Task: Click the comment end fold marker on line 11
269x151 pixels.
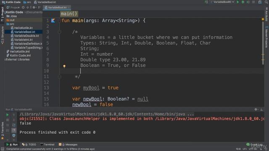Action: [59, 77]
